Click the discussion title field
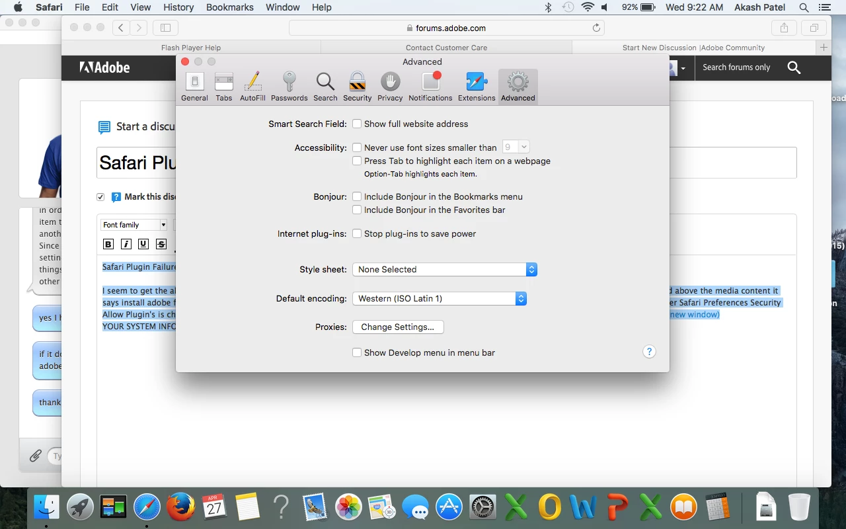 pos(446,163)
